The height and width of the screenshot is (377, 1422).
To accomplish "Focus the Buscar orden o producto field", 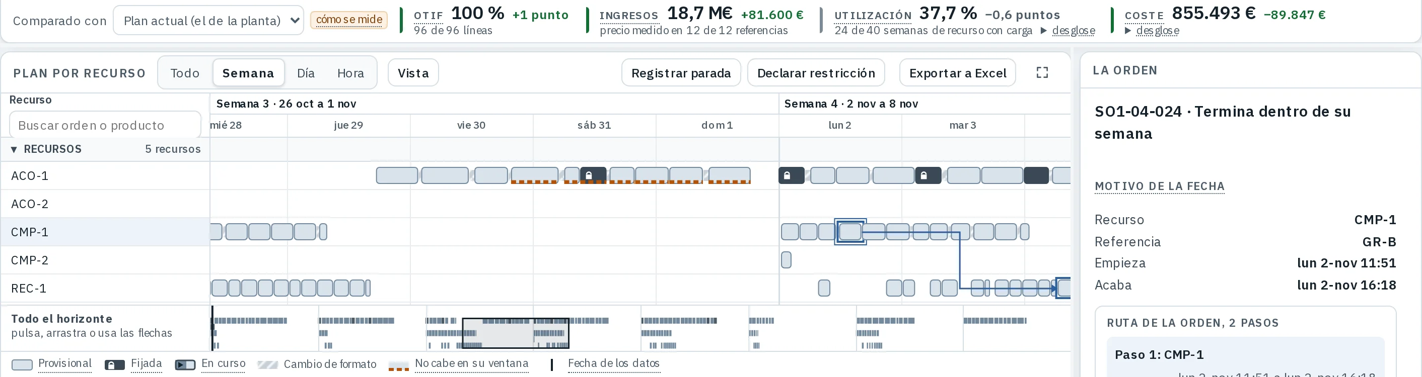I will [105, 125].
